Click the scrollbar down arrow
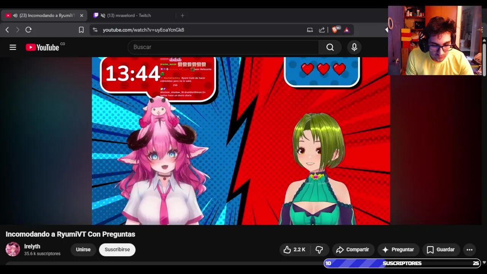The height and width of the screenshot is (274, 487). pyautogui.click(x=484, y=263)
